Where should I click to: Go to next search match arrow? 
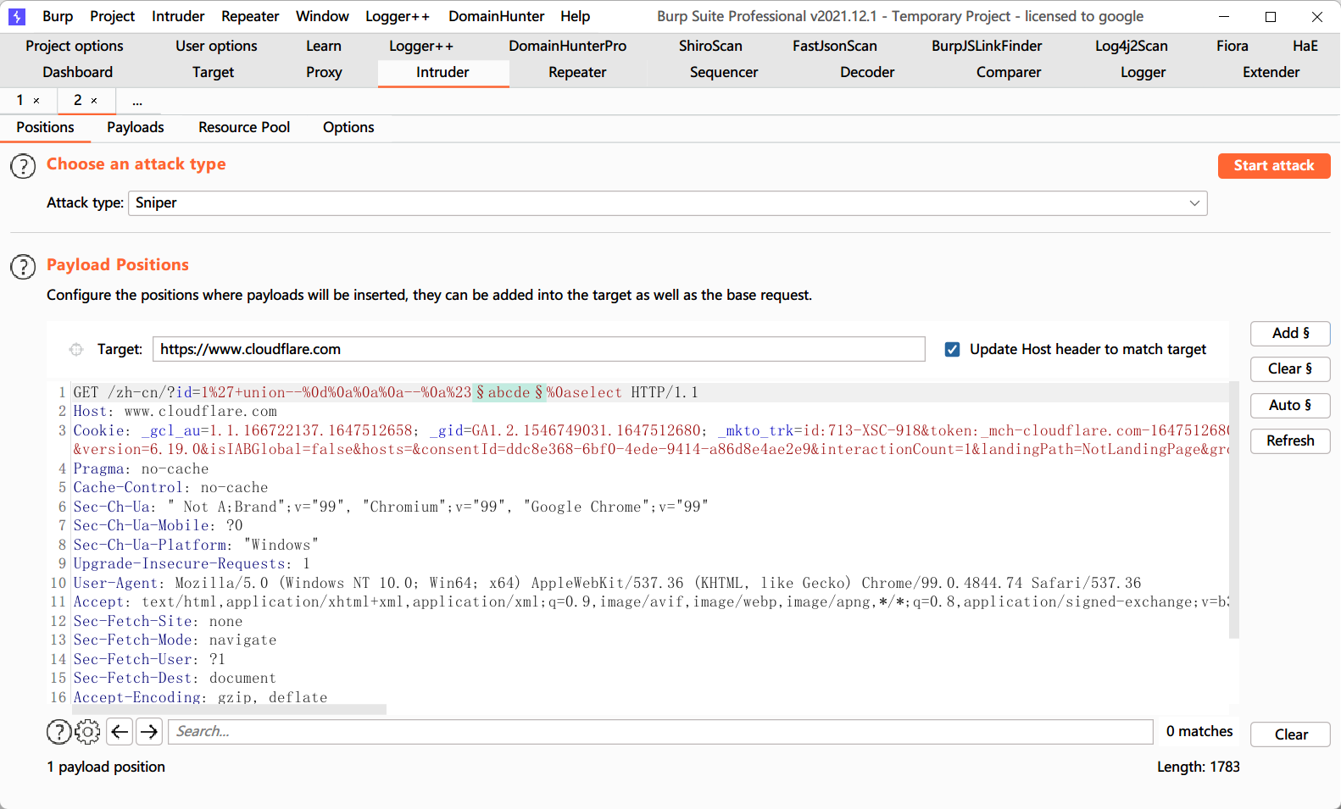pos(149,731)
